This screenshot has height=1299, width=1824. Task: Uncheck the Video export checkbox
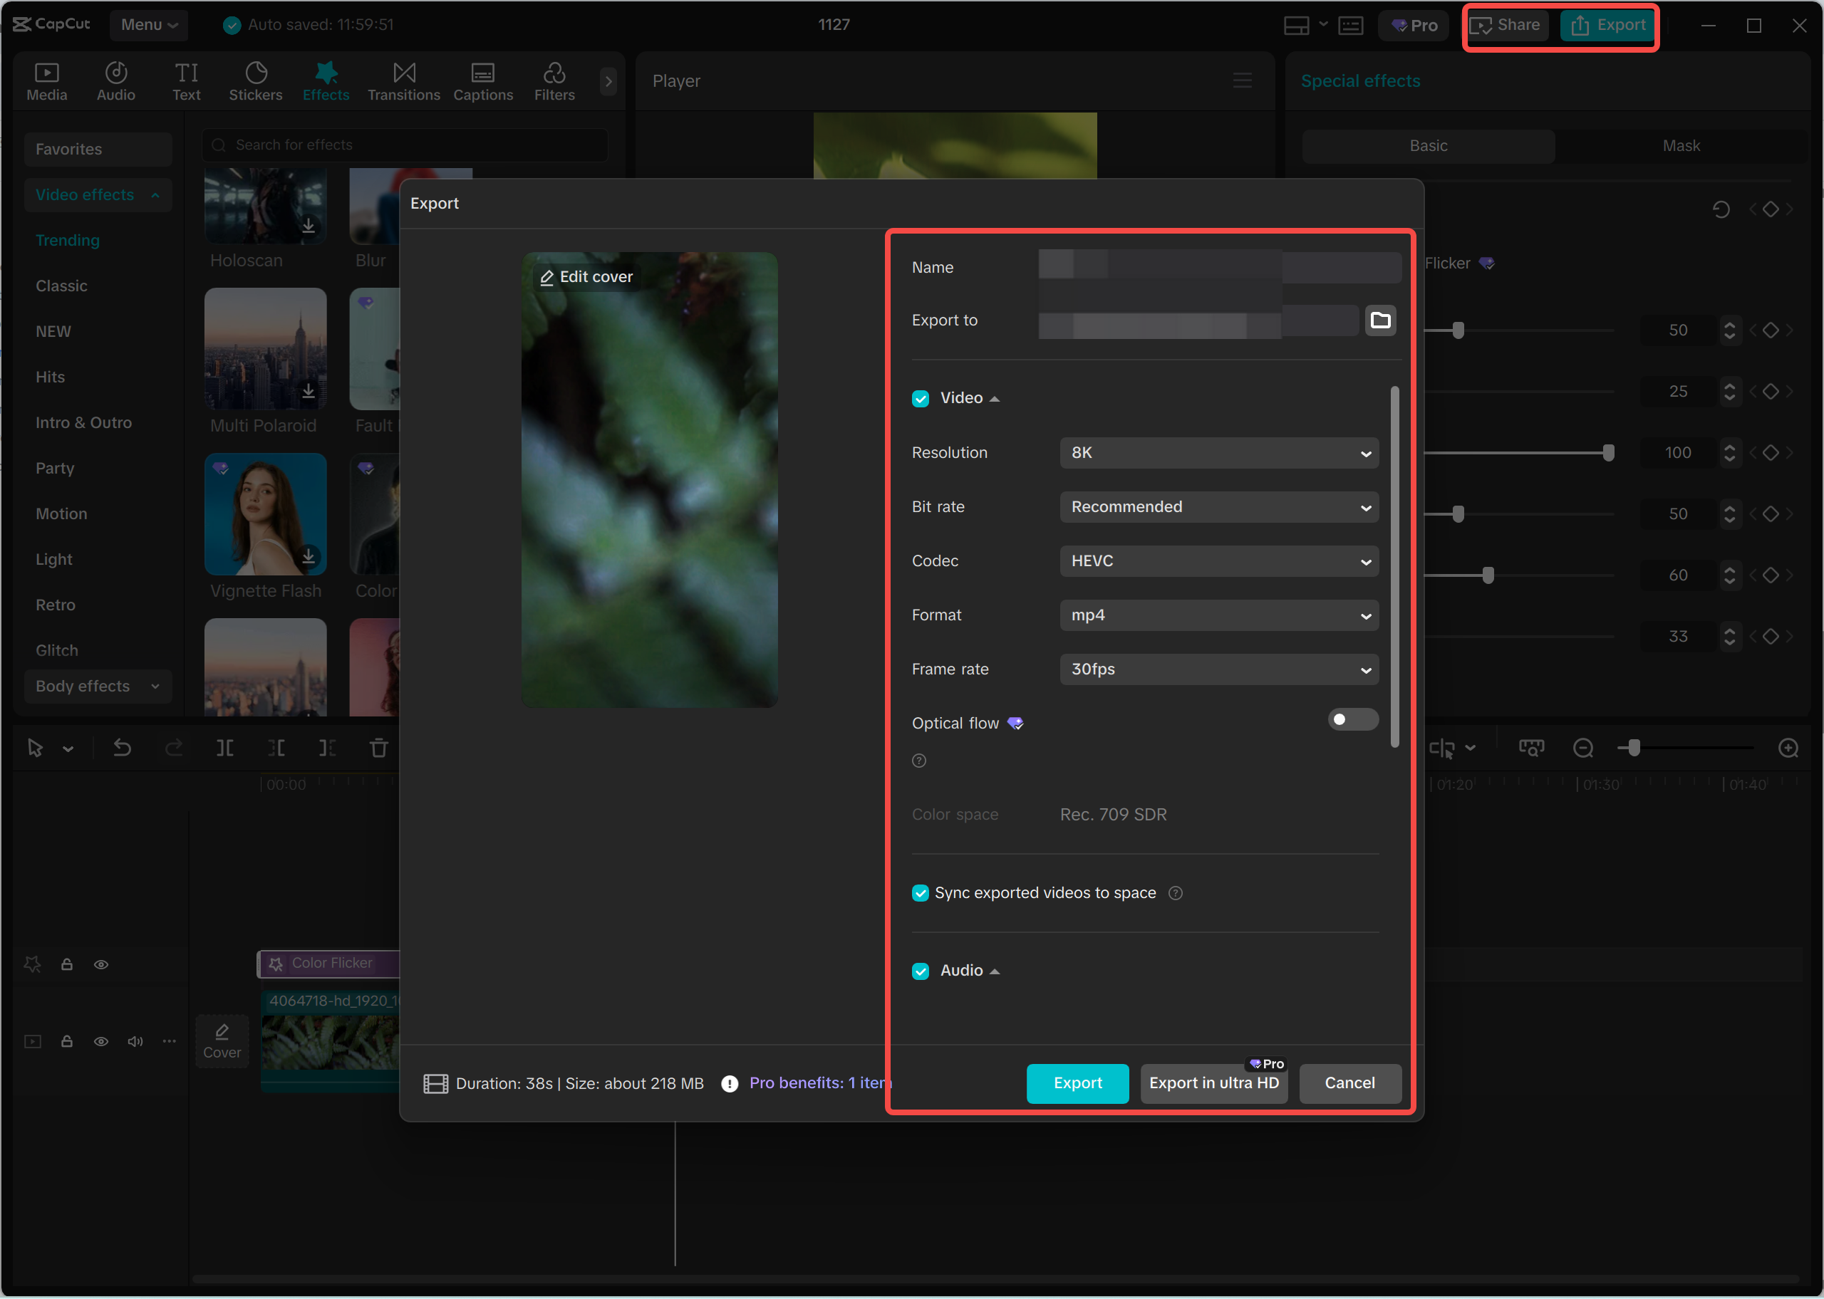coord(920,398)
